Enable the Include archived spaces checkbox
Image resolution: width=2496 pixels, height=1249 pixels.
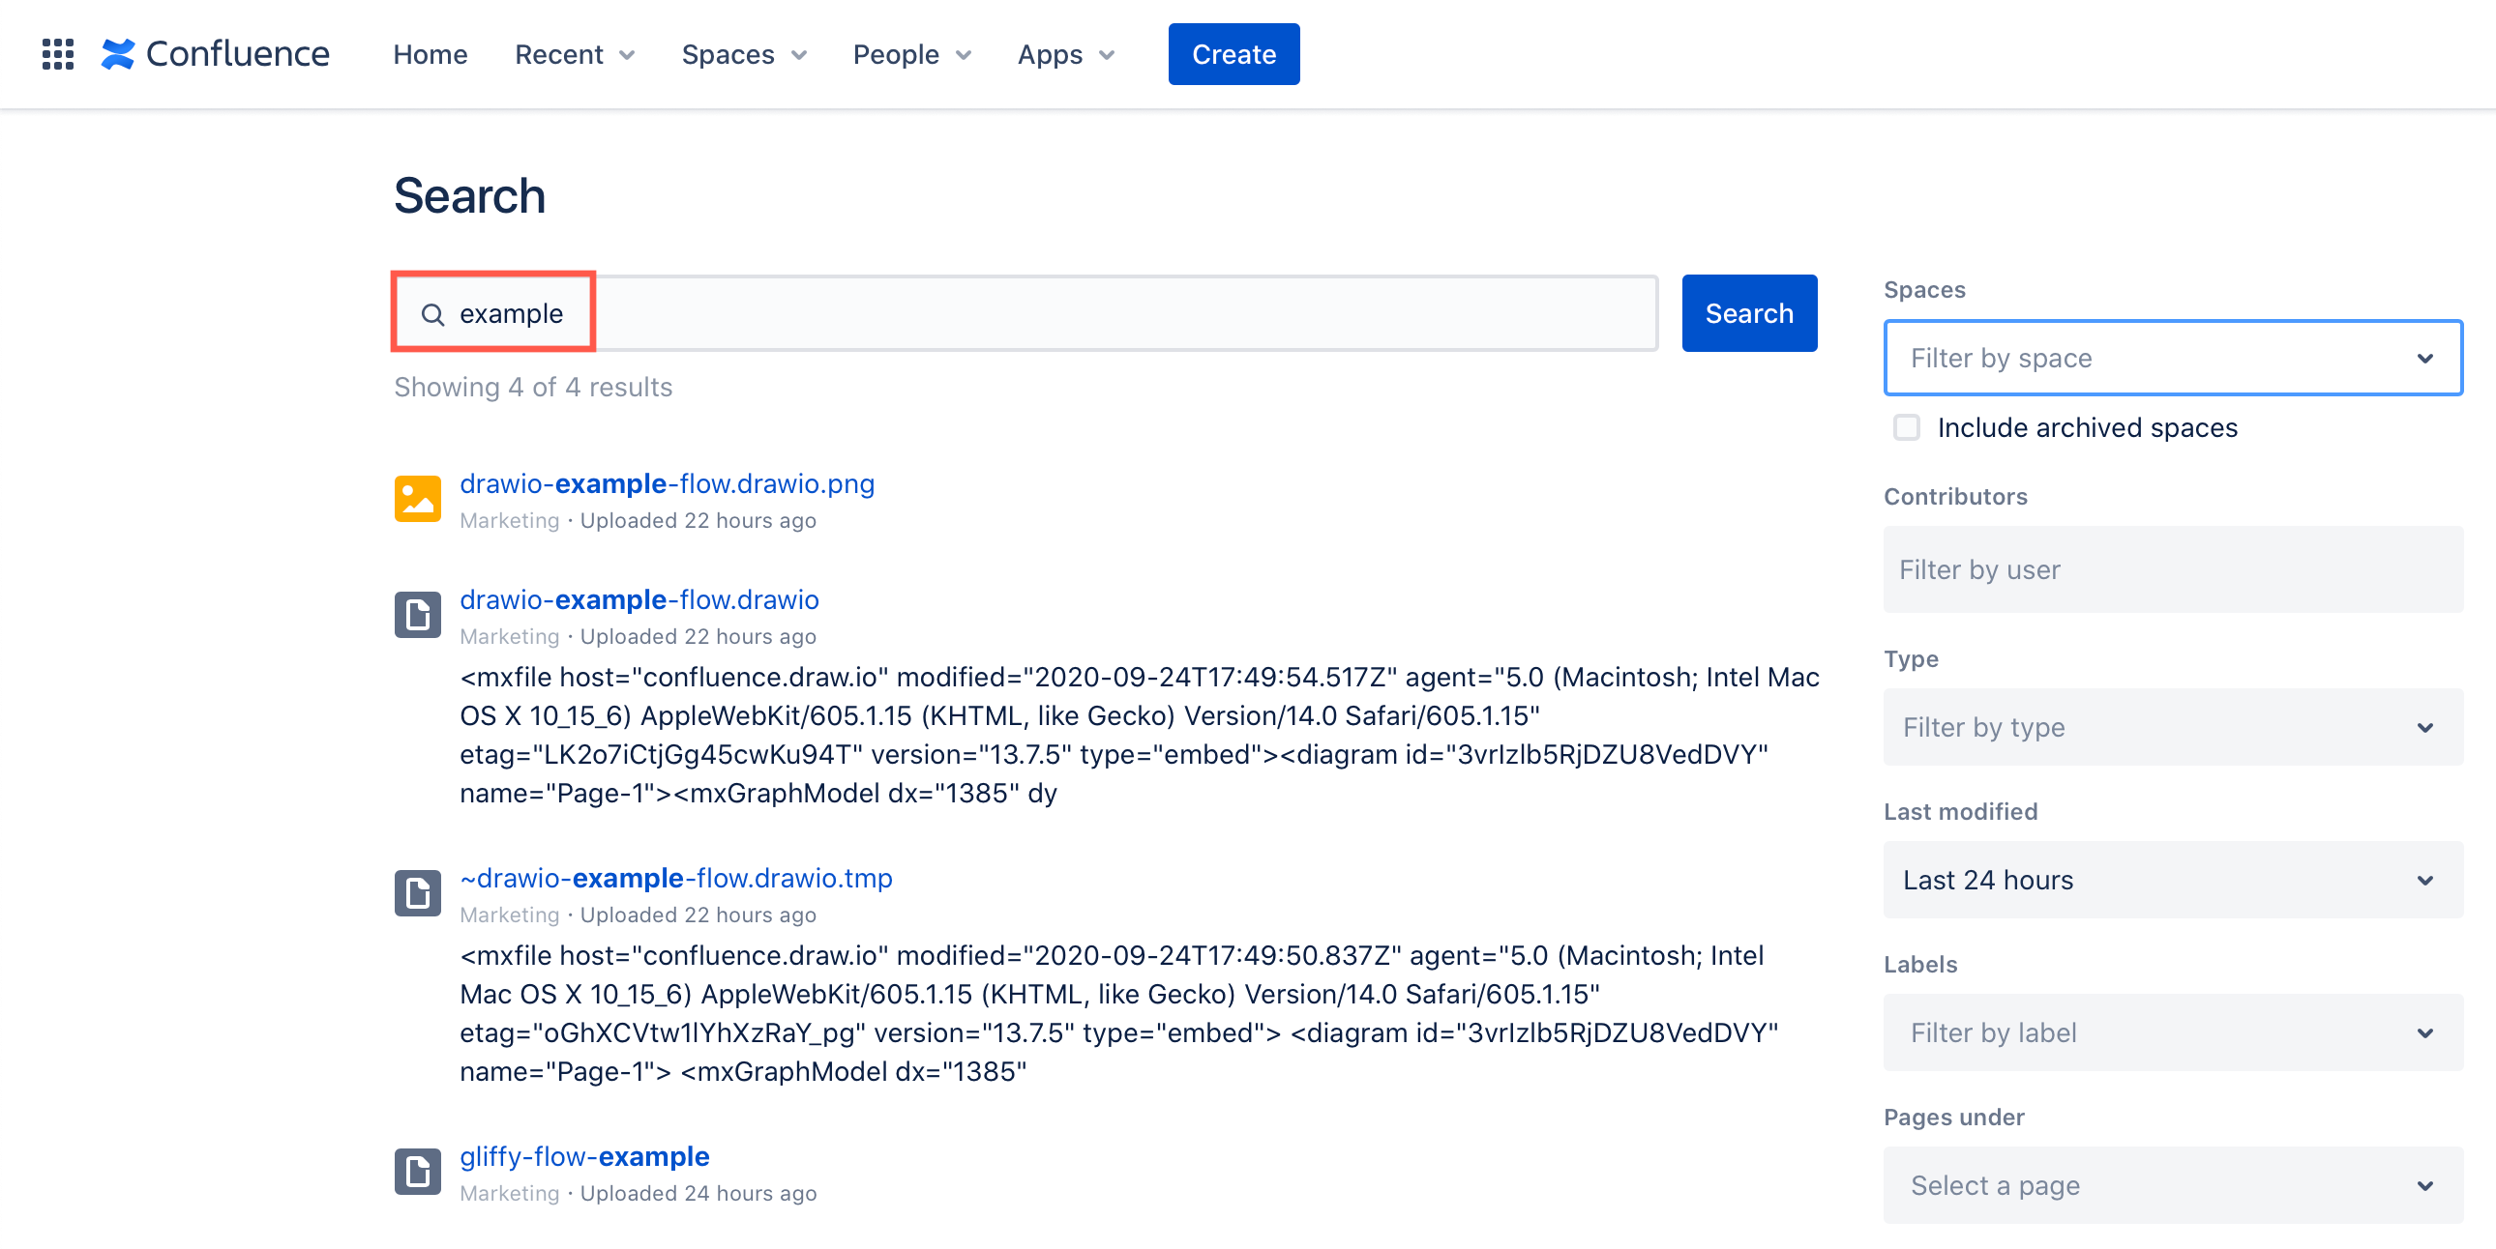coord(1906,427)
